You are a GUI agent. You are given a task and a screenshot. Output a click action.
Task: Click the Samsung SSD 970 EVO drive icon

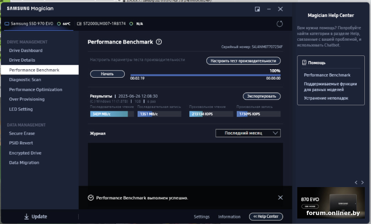pyautogui.click(x=7, y=24)
